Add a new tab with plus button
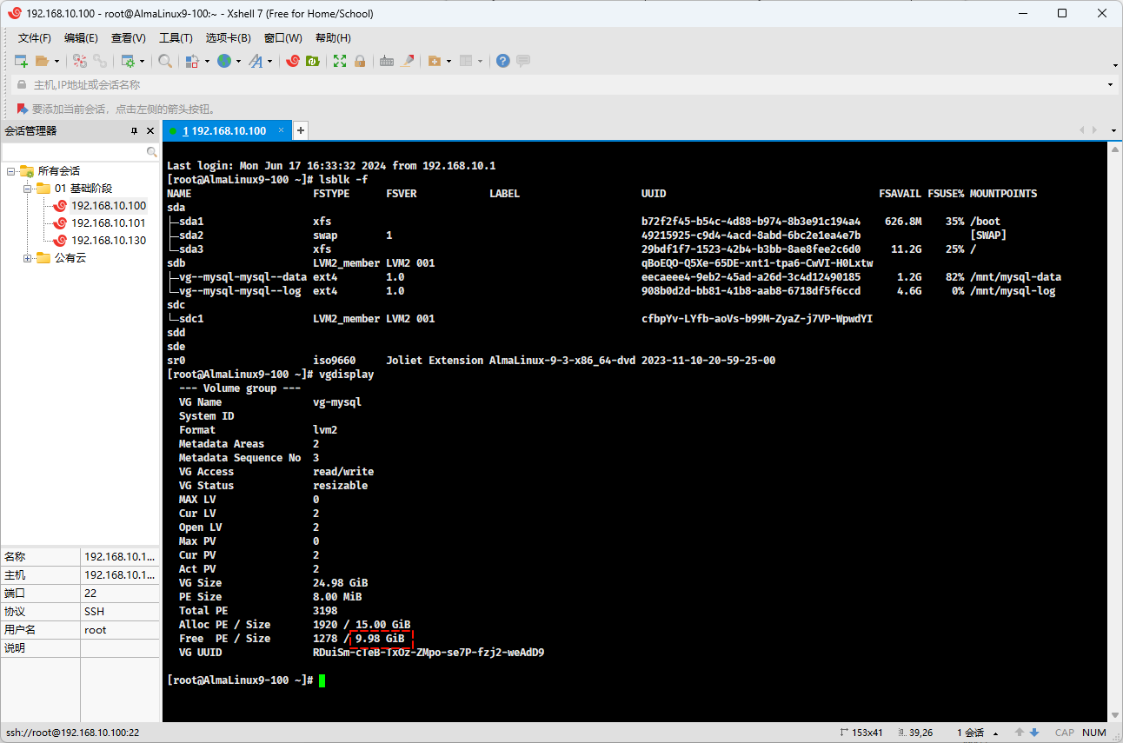Image resolution: width=1123 pixels, height=743 pixels. point(301,130)
